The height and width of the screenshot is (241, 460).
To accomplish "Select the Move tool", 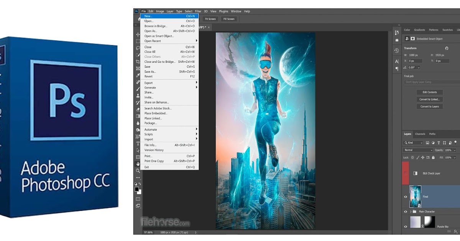I will point(138,34).
